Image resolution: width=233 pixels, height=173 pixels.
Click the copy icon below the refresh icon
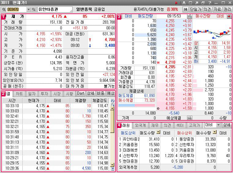tap(113, 105)
